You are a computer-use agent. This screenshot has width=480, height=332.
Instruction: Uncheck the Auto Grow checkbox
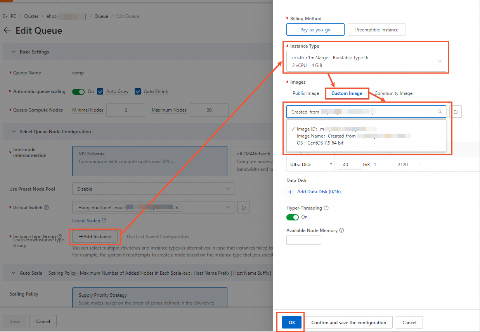click(100, 91)
